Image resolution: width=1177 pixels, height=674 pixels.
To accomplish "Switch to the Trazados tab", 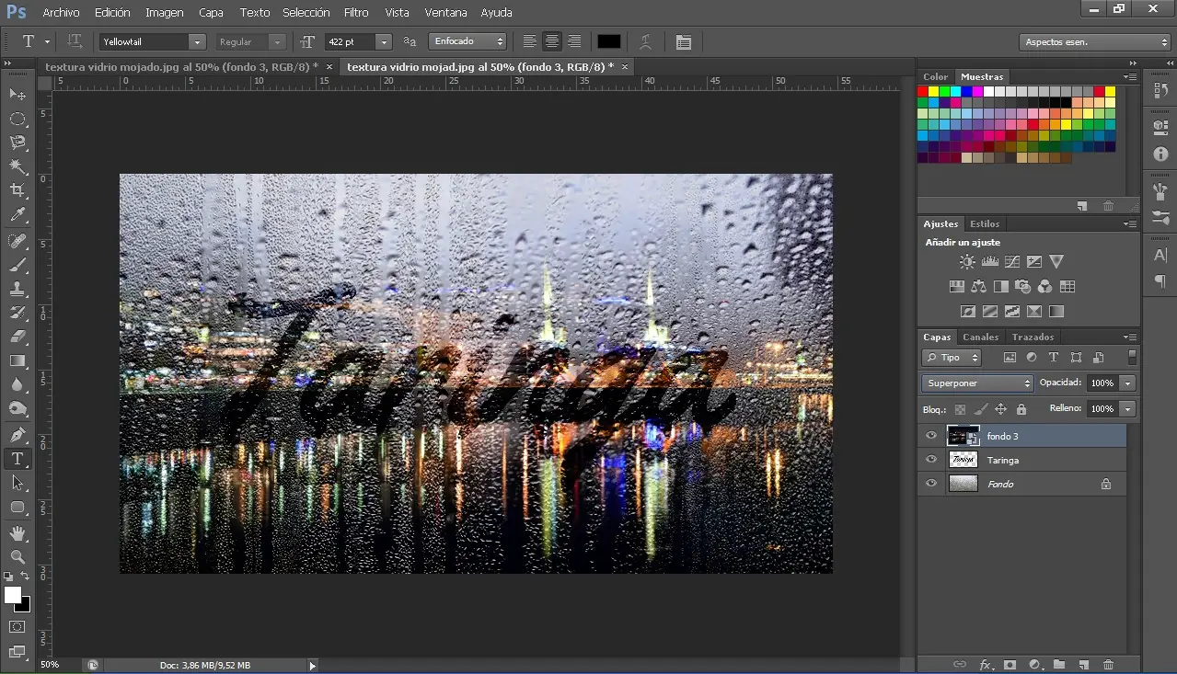I will point(1033,337).
